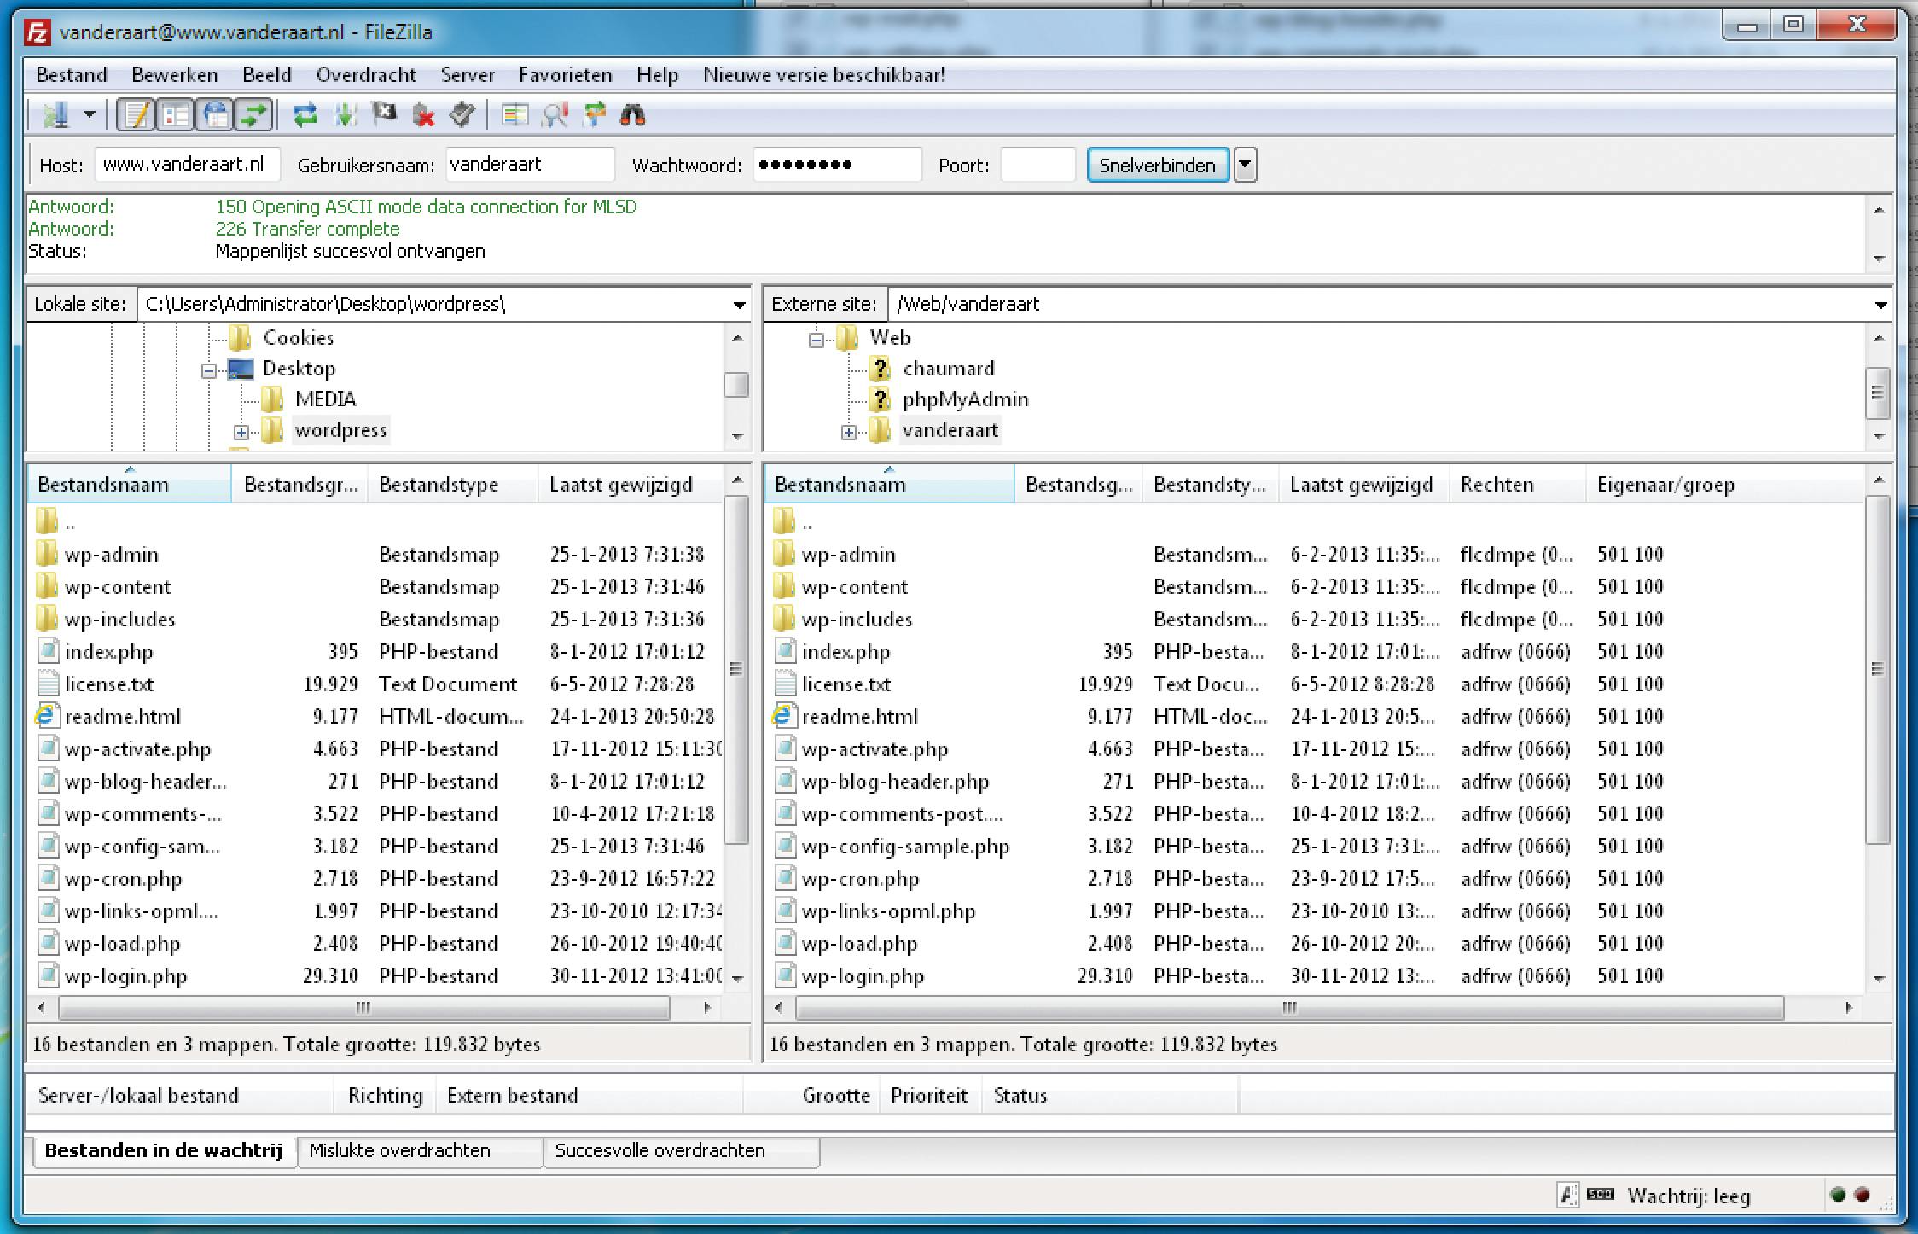The image size is (1918, 1234).
Task: Toggle synchronized browsing icon
Action: [x=595, y=114]
